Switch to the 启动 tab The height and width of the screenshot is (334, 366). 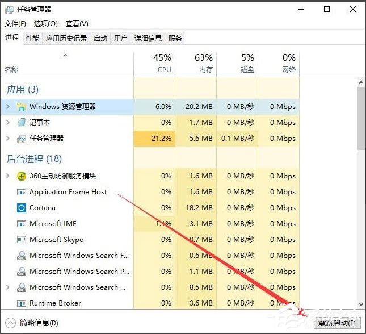[100, 38]
